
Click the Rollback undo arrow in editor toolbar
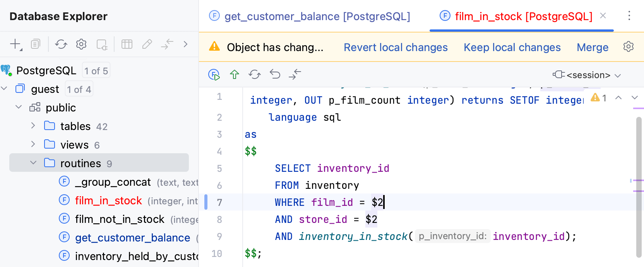click(x=275, y=74)
